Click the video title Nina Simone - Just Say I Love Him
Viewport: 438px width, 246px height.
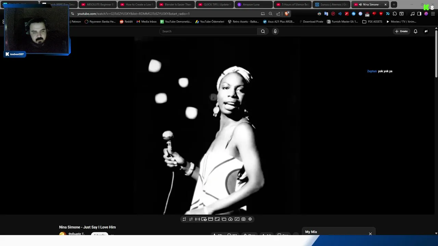coord(87,227)
